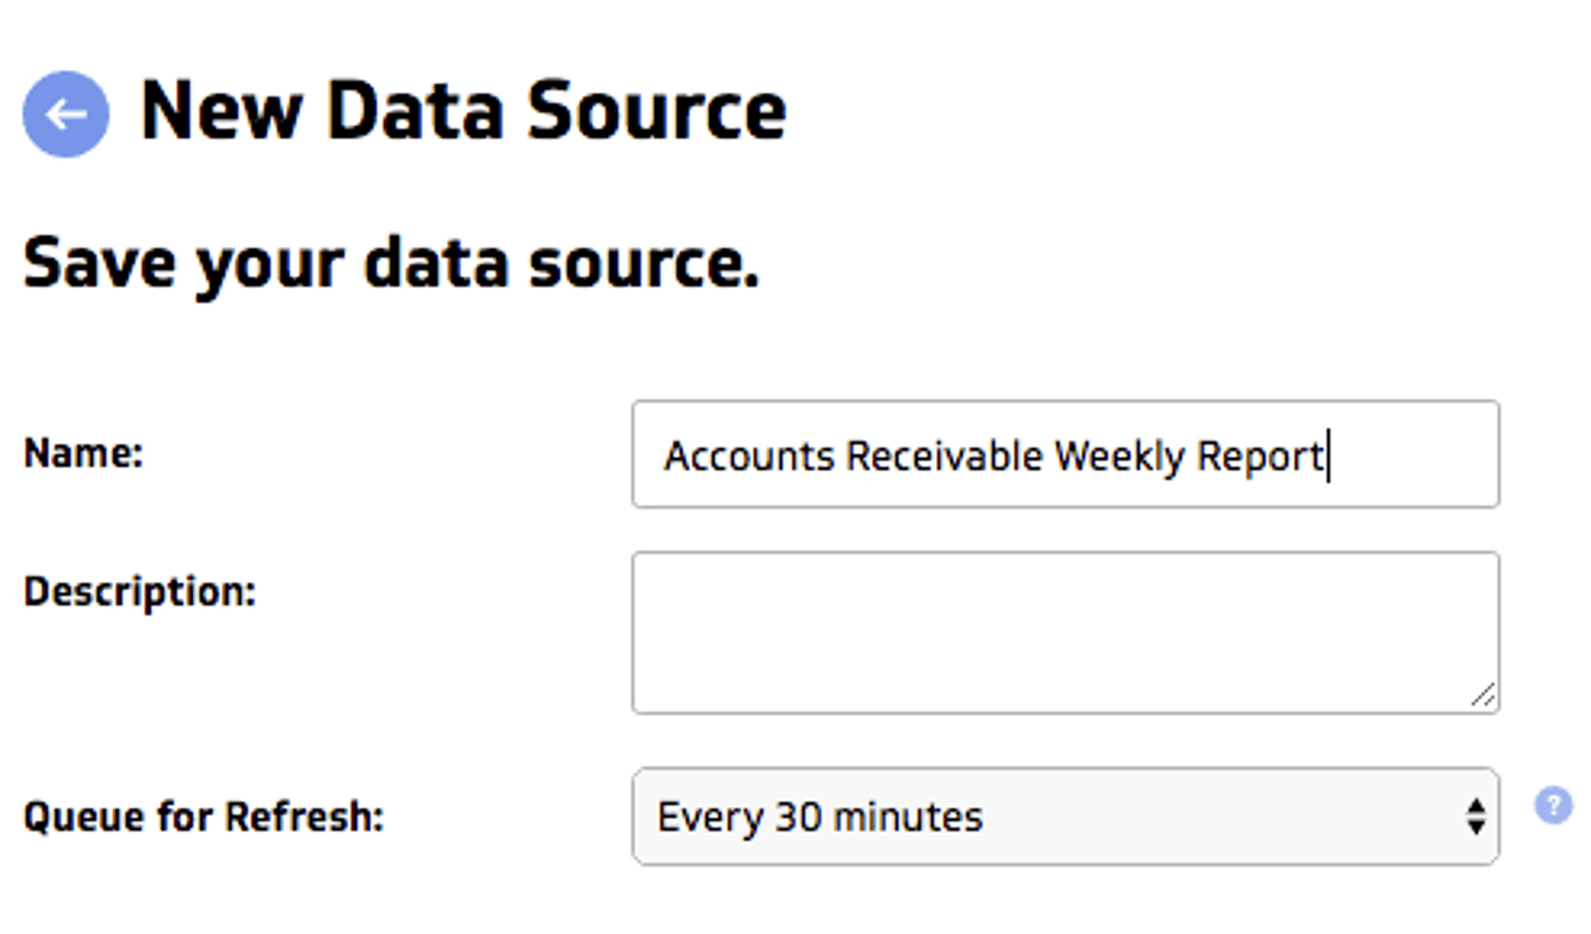This screenshot has width=1591, height=934.
Task: Click the New Data Source heading
Action: coord(464,110)
